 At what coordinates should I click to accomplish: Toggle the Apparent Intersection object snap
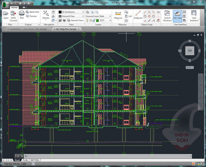click(x=153, y=12)
